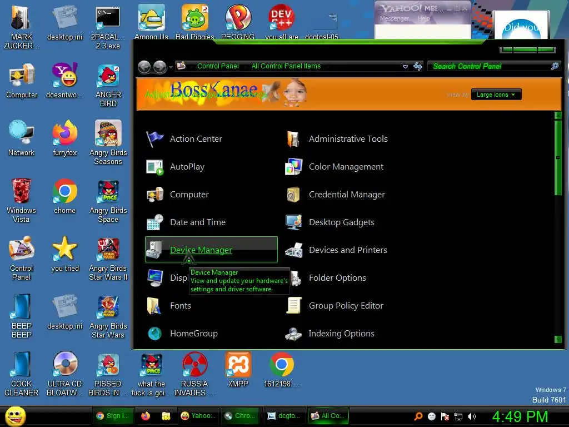Open recent pages dropdown beside the Forward button

click(x=171, y=67)
